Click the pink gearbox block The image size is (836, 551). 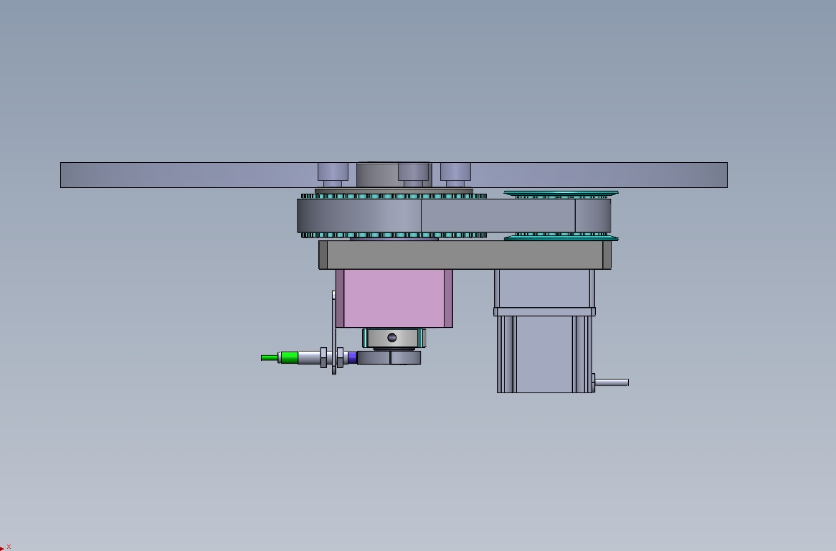point(394,298)
